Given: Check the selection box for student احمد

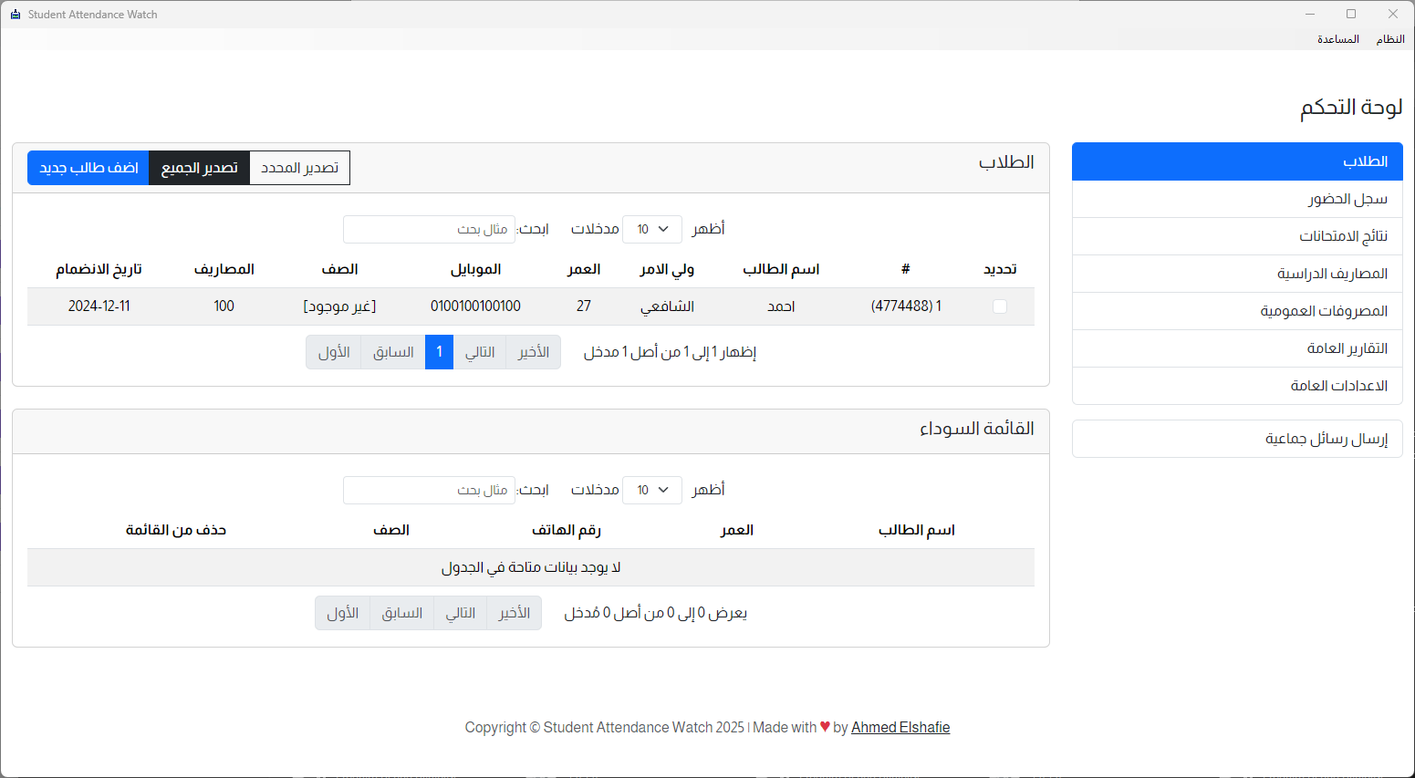Looking at the screenshot, I should point(1000,306).
